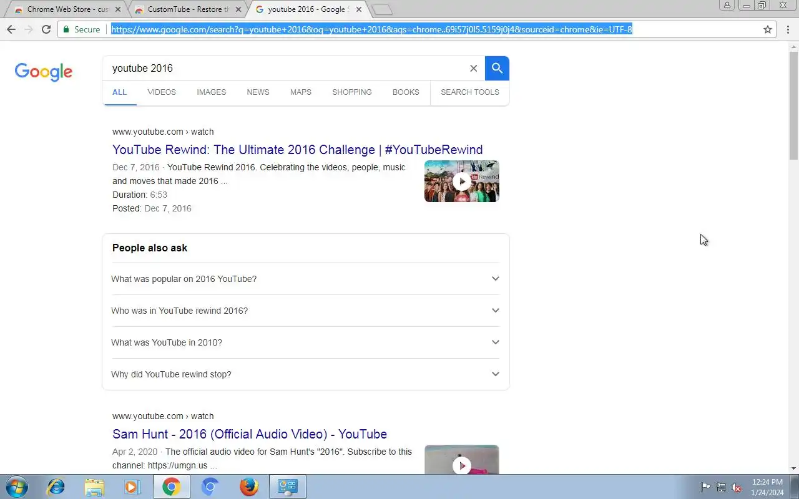Open the YouTube Rewind 2016 Challenge result link
Image resolution: width=799 pixels, height=499 pixels.
tap(298, 150)
